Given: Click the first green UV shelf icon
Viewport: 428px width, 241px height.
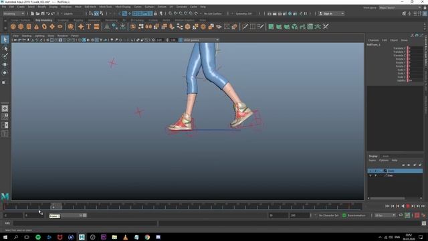Looking at the screenshot, I should click(x=271, y=27).
